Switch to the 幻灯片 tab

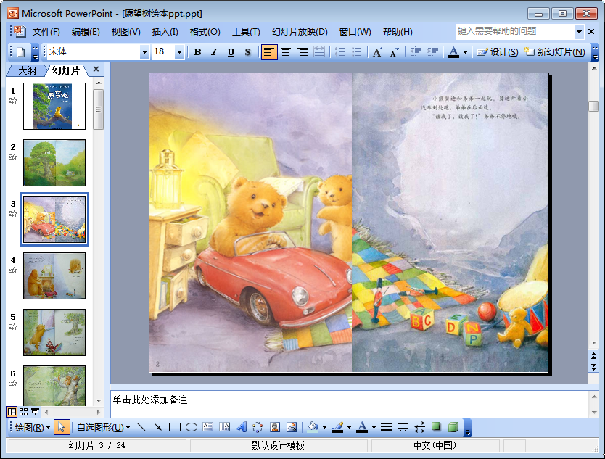66,70
